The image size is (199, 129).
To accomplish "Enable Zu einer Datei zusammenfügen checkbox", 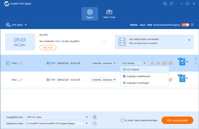I will [122, 120].
